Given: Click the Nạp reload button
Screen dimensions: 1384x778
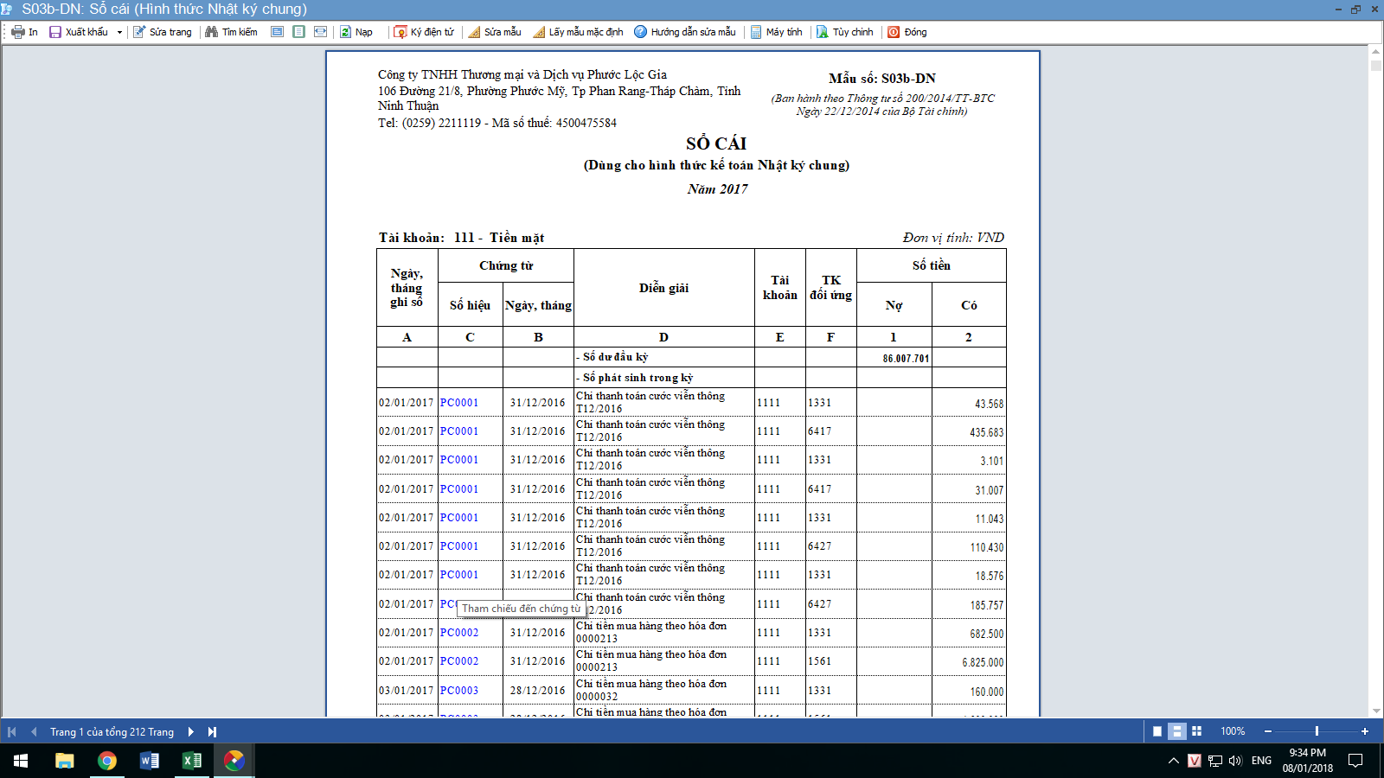Looking at the screenshot, I should [356, 32].
